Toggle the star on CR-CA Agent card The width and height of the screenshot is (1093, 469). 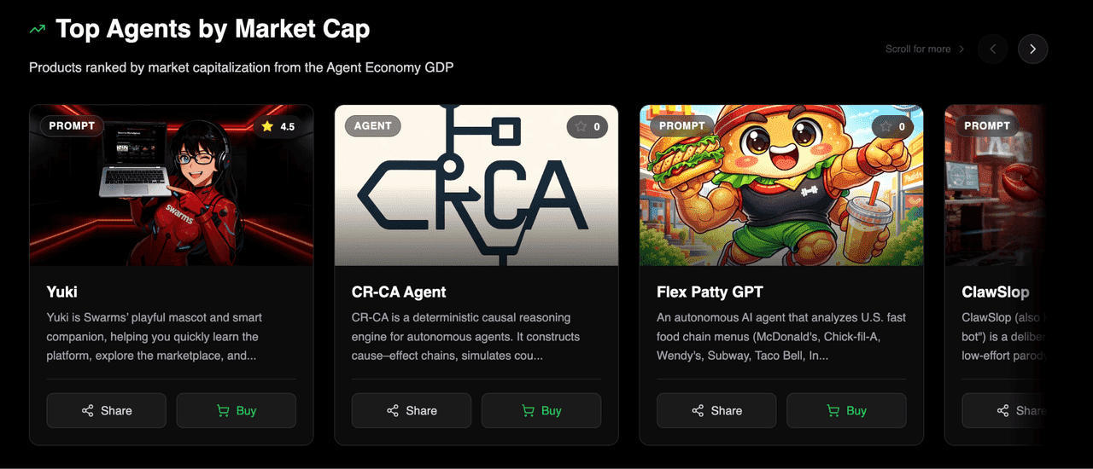click(588, 127)
